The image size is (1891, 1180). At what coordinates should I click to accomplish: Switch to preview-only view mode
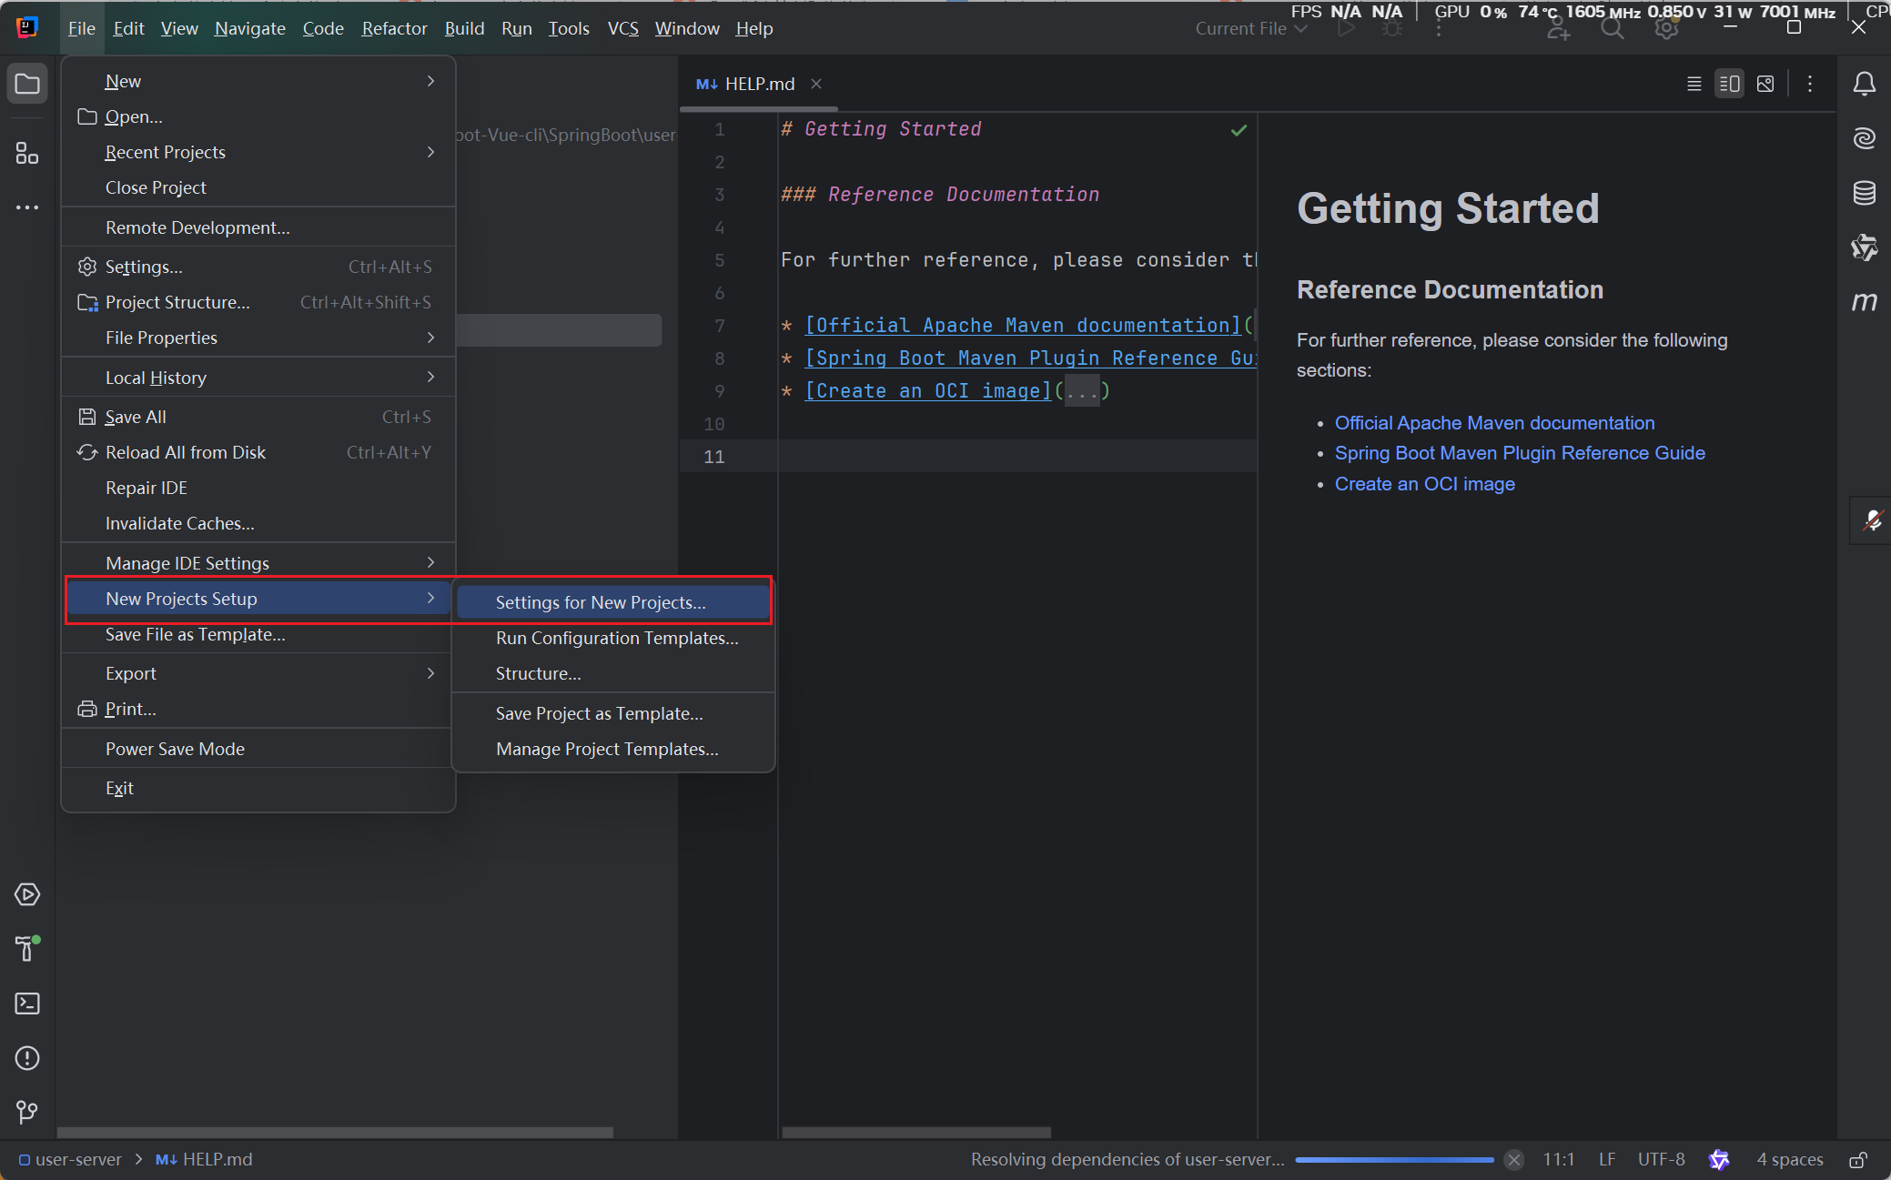pyautogui.click(x=1765, y=84)
